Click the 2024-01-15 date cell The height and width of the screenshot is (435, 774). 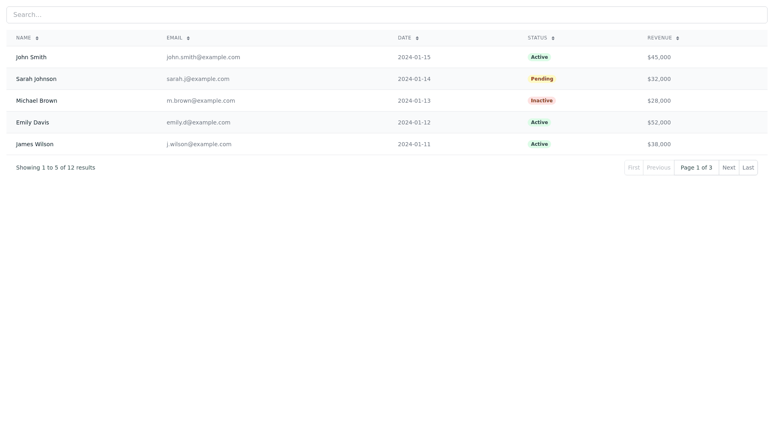(x=414, y=57)
